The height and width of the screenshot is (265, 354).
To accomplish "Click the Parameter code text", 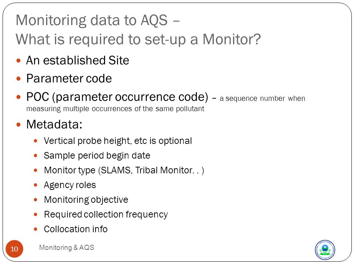I will pos(69,78).
